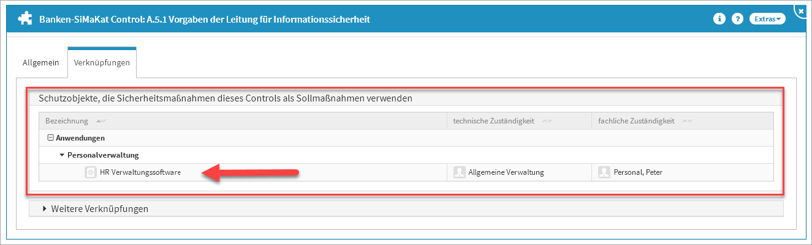Open the Extras dropdown menu
812x245 pixels.
[x=767, y=19]
